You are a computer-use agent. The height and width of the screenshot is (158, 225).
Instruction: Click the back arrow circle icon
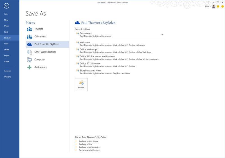coord(6,6)
